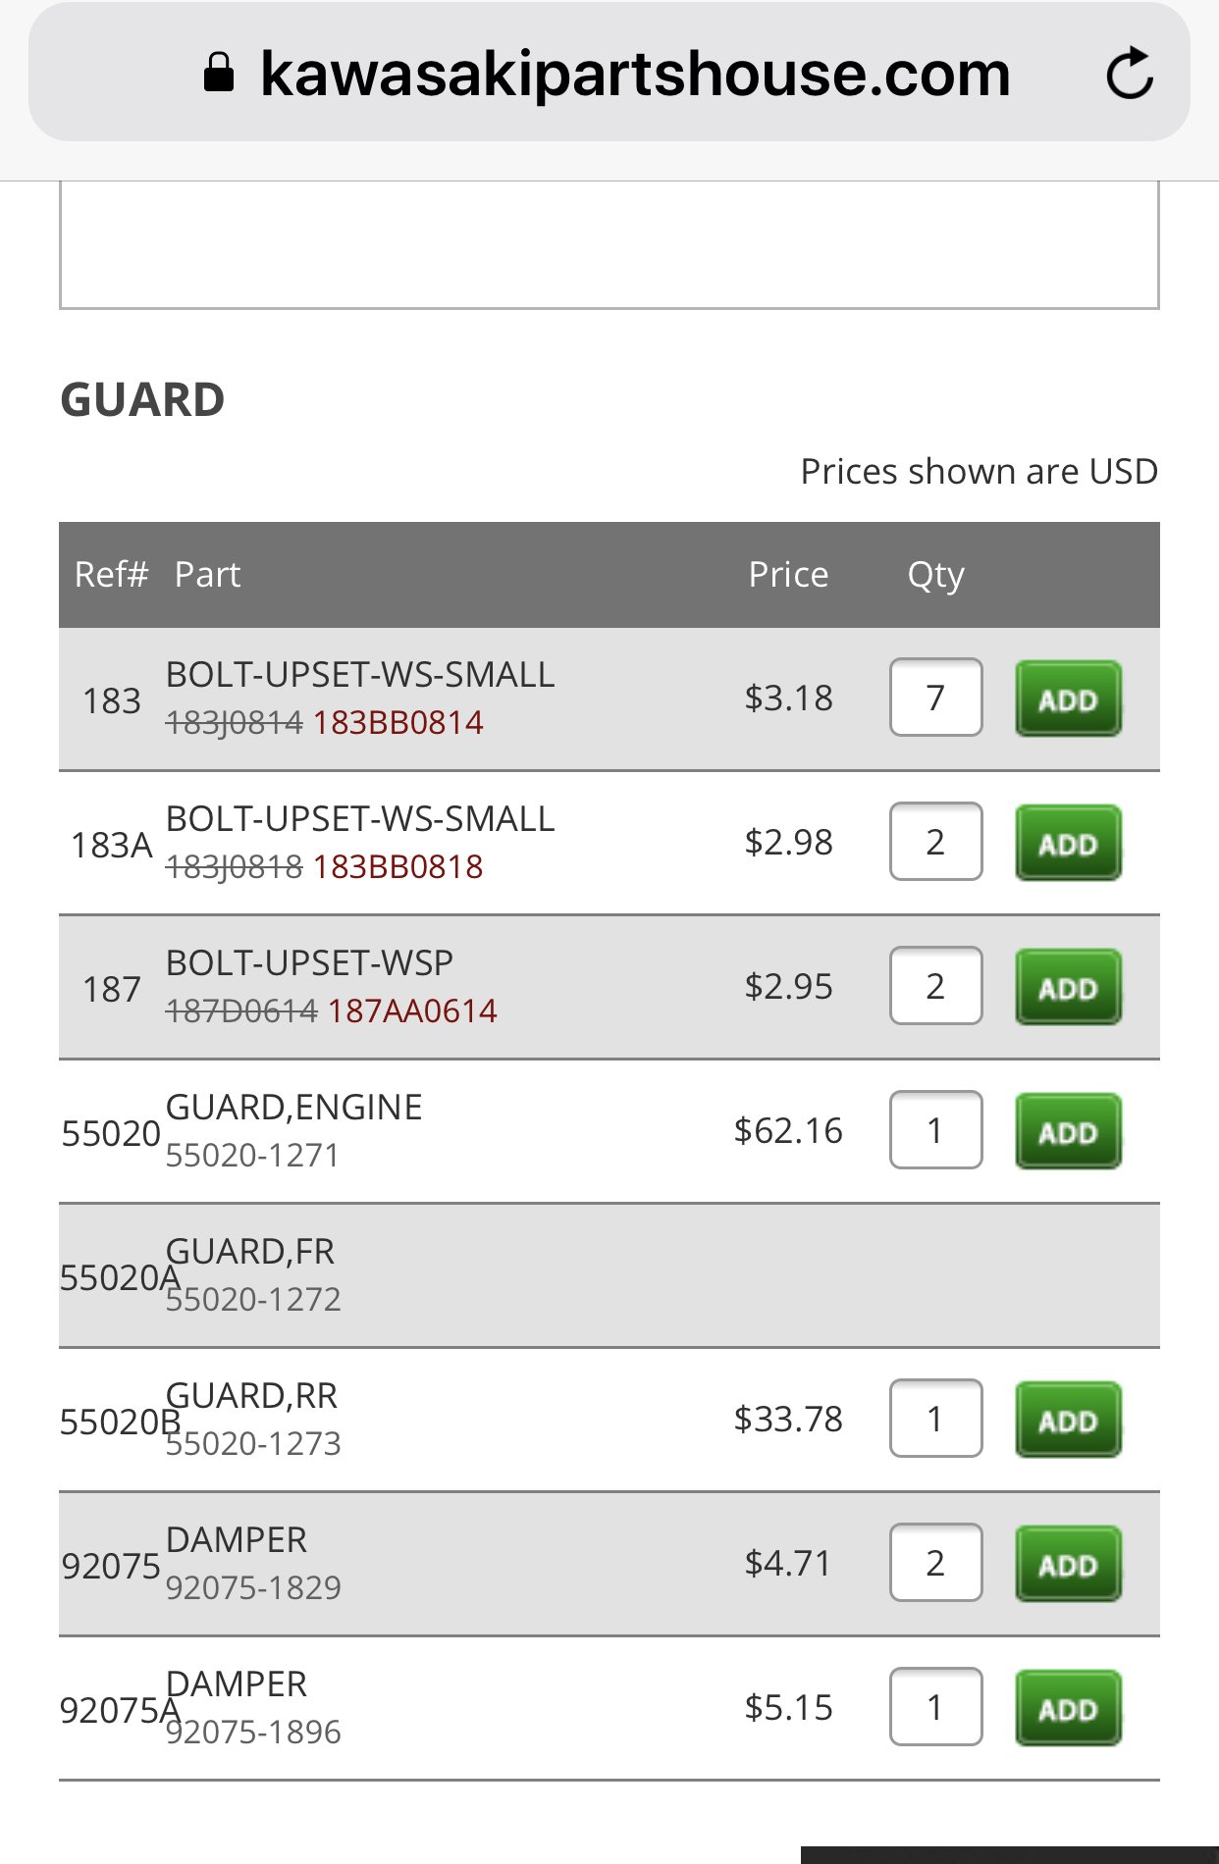Tap the kawasakipartshouse.com address bar
This screenshot has width=1219, height=1864.
(x=609, y=73)
